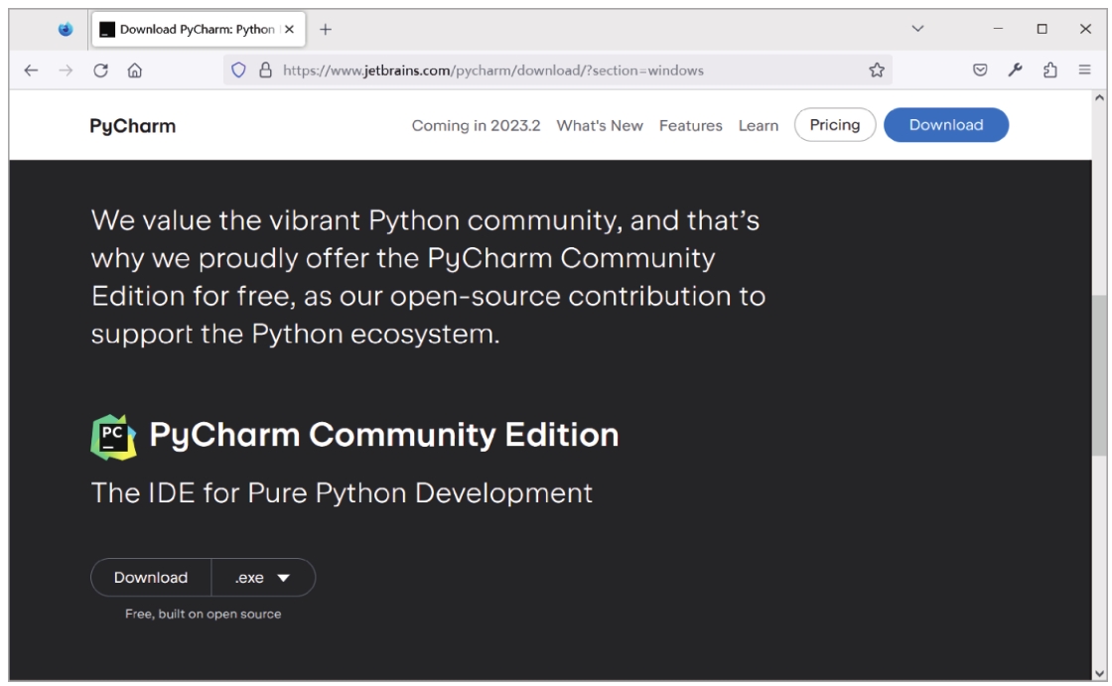Go back using the back arrow
The height and width of the screenshot is (686, 1112).
pos(31,70)
